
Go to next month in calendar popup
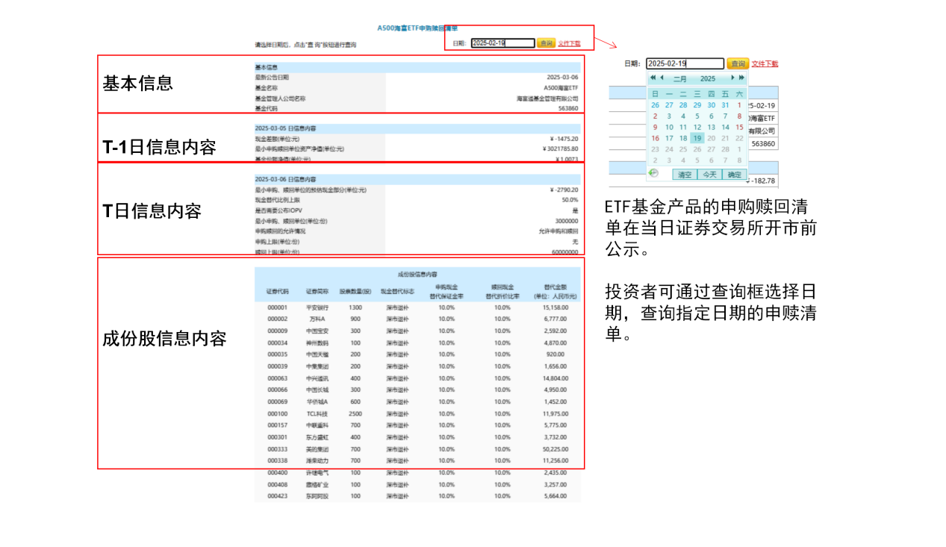[x=733, y=78]
